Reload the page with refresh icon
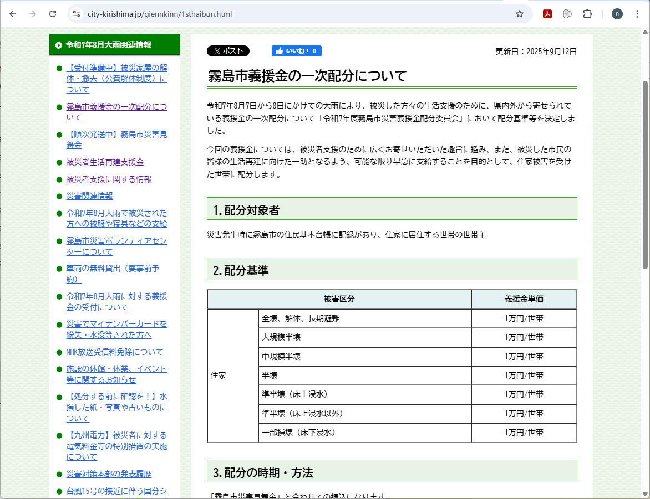 [53, 14]
